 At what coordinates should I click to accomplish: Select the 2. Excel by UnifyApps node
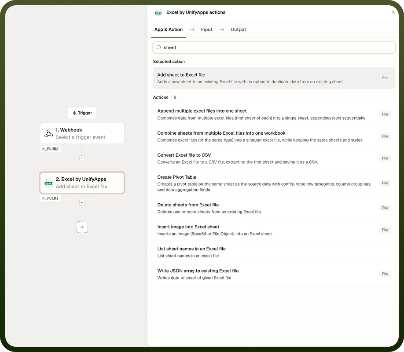tap(82, 183)
